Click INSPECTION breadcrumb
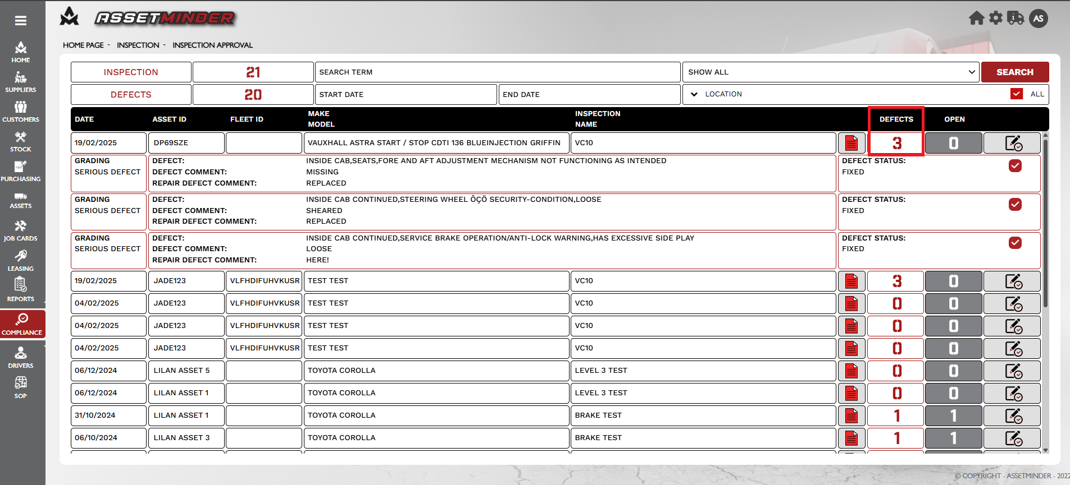The height and width of the screenshot is (485, 1070). pos(138,45)
